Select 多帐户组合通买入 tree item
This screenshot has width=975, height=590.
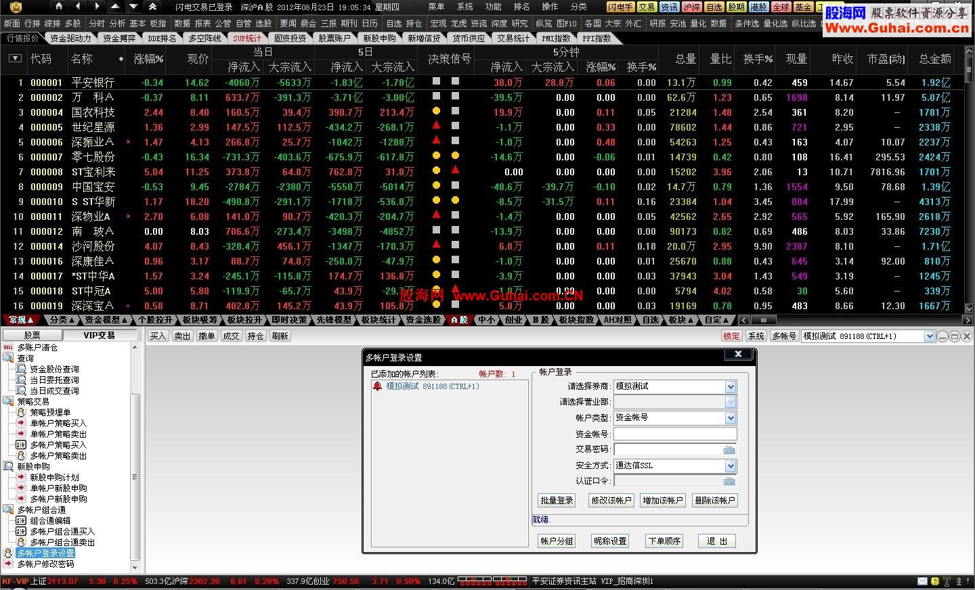[x=62, y=531]
